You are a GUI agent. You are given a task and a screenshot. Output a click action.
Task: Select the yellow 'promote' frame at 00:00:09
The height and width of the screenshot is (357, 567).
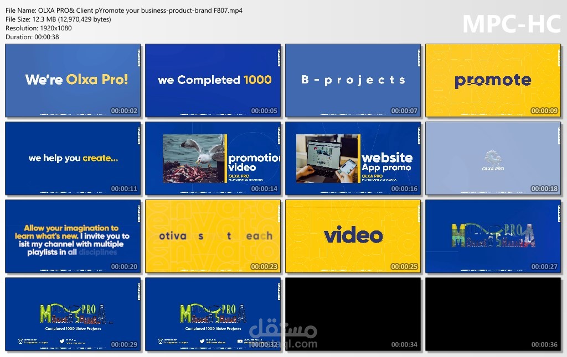(x=493, y=81)
